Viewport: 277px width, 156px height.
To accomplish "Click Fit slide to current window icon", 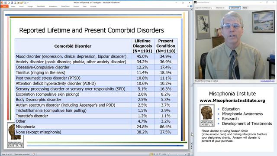I will click(x=189, y=154).
